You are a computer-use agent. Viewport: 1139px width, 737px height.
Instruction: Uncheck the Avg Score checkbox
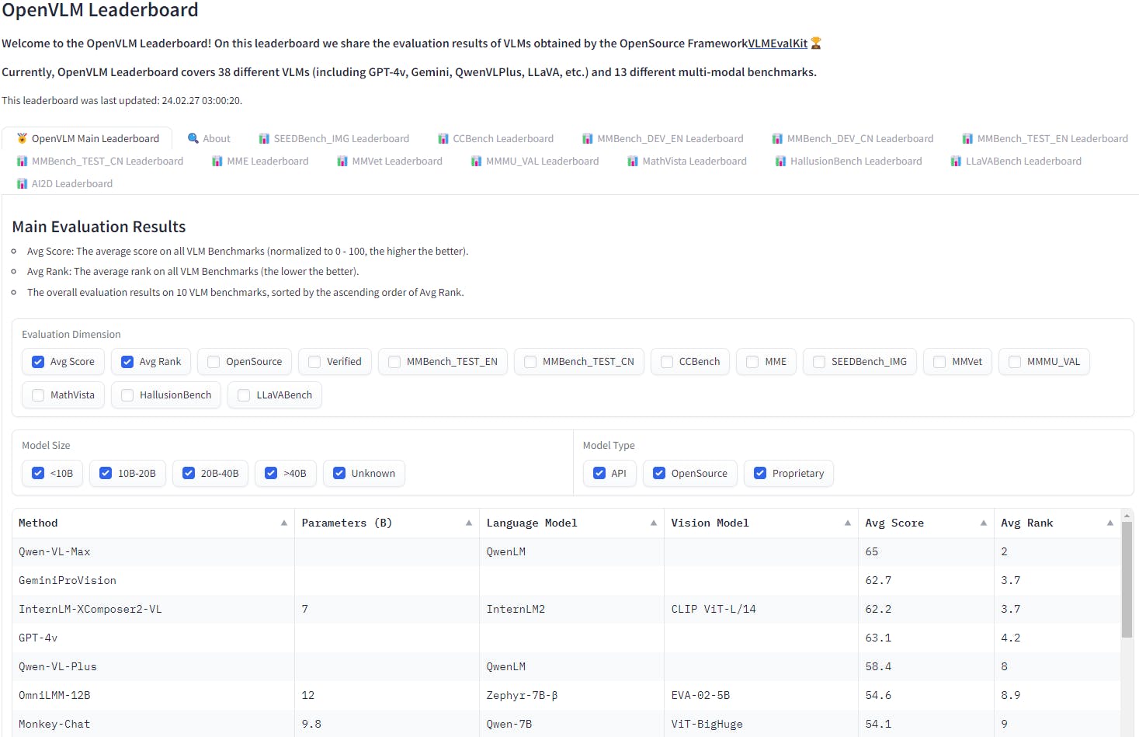tap(38, 362)
